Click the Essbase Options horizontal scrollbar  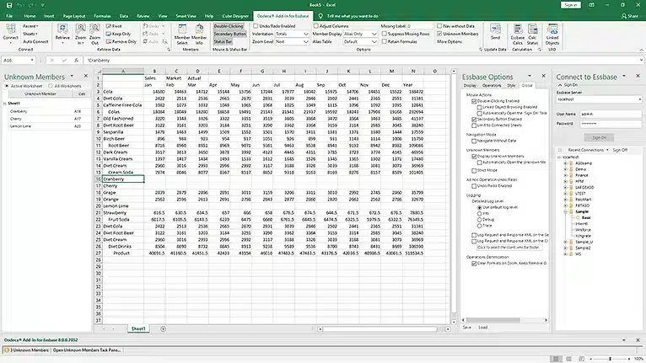click(x=493, y=320)
